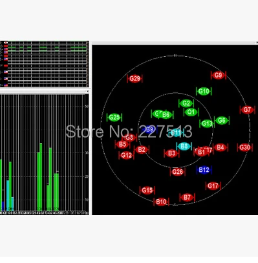Select the blue B12 satellite marker
The image size is (258, 263).
(204, 170)
